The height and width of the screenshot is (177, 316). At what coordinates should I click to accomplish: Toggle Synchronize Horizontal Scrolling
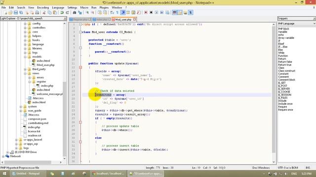105,13
